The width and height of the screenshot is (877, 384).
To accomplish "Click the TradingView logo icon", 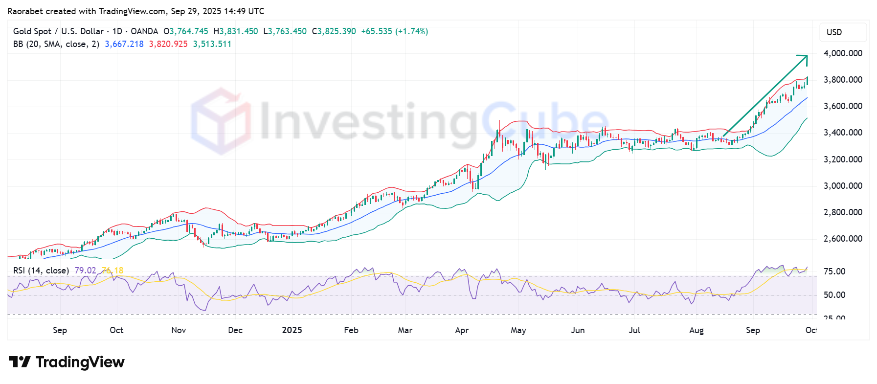I will (20, 362).
